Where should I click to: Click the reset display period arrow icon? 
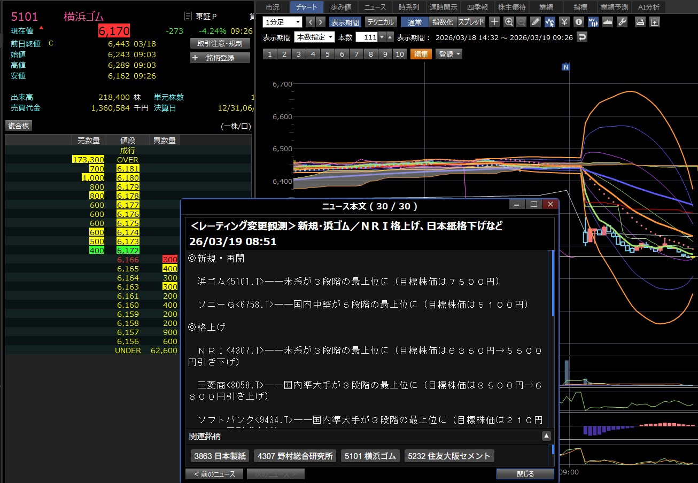tap(582, 37)
